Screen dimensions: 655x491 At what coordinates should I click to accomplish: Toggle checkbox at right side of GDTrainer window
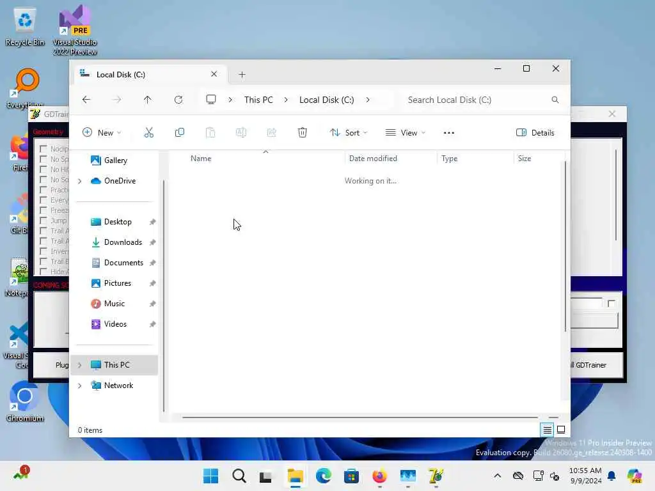pyautogui.click(x=612, y=304)
